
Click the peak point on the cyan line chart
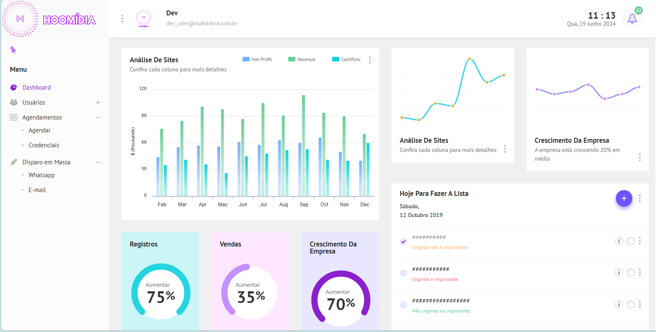click(469, 59)
